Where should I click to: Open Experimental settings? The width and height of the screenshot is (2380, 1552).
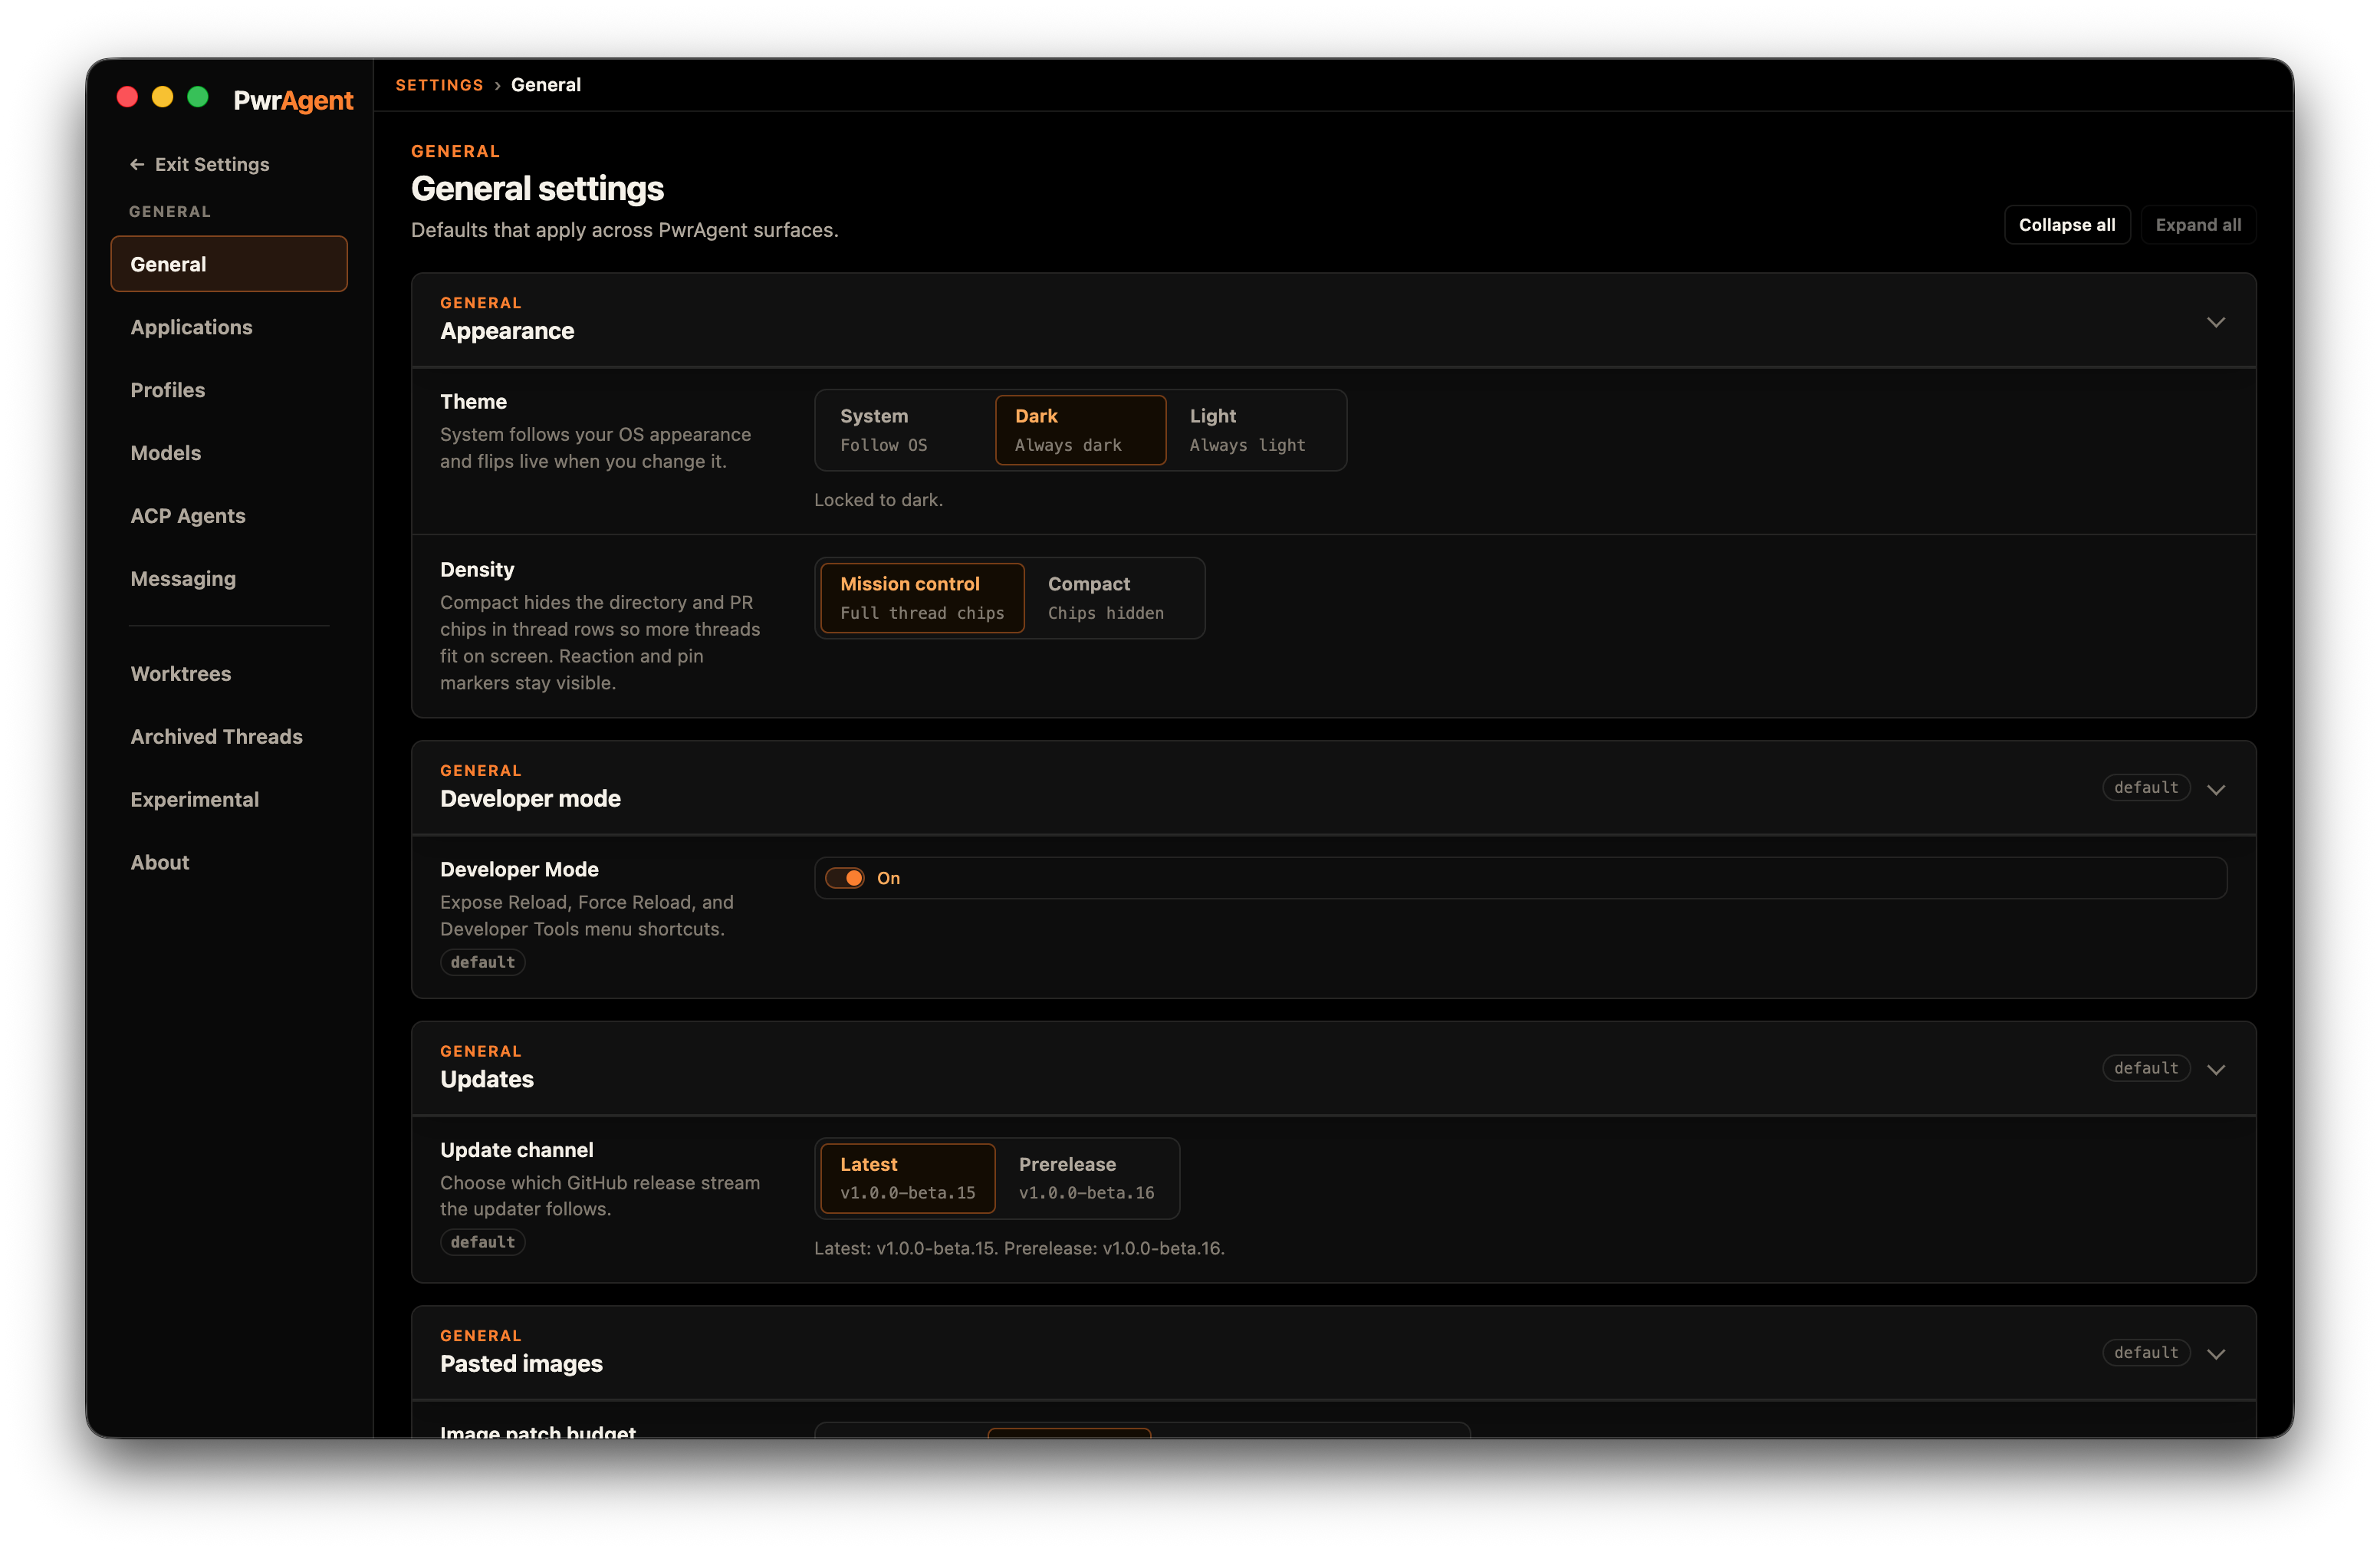(x=229, y=800)
